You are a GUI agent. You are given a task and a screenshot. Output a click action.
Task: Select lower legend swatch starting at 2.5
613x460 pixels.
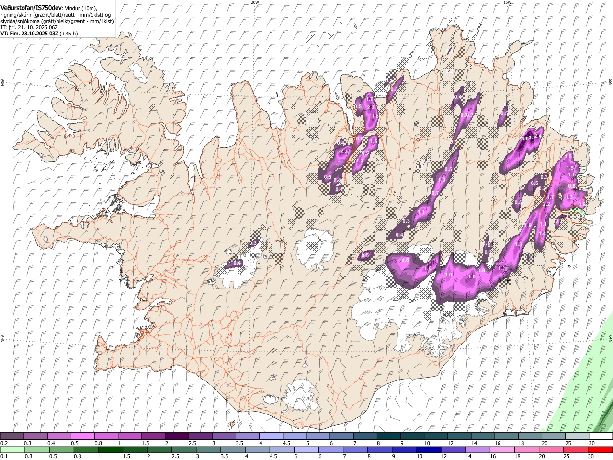tap(184, 450)
